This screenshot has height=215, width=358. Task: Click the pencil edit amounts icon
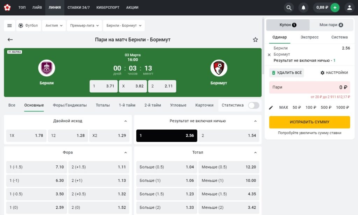pyautogui.click(x=271, y=108)
